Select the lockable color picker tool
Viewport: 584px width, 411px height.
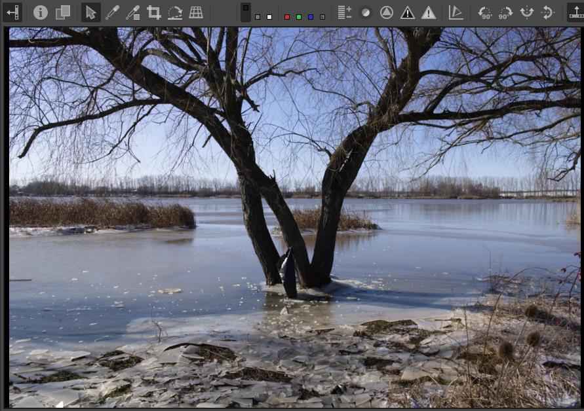tap(133, 12)
